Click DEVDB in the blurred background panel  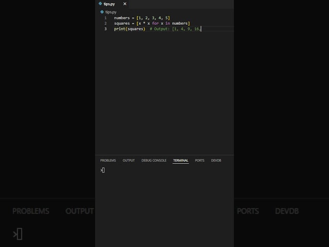(287, 211)
